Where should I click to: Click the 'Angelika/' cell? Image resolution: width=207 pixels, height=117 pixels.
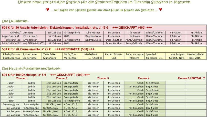click(15, 33)
